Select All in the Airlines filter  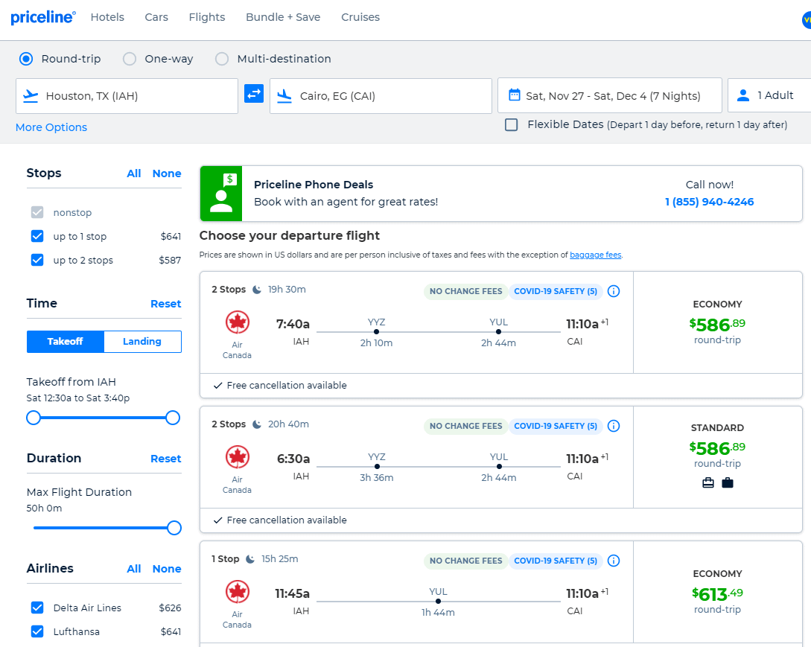point(134,569)
